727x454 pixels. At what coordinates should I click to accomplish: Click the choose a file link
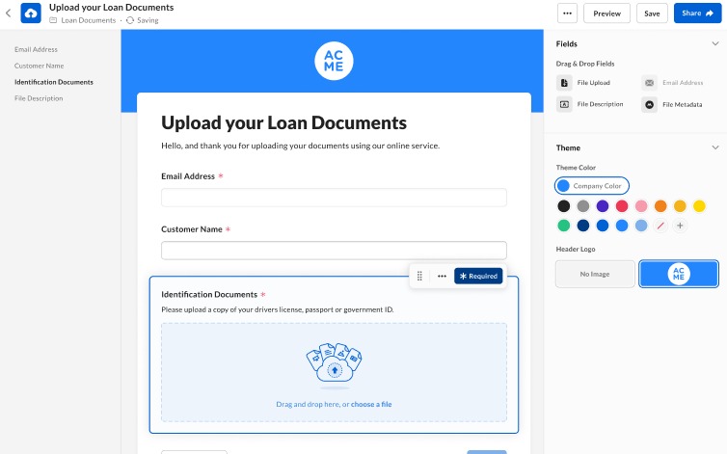coord(371,404)
